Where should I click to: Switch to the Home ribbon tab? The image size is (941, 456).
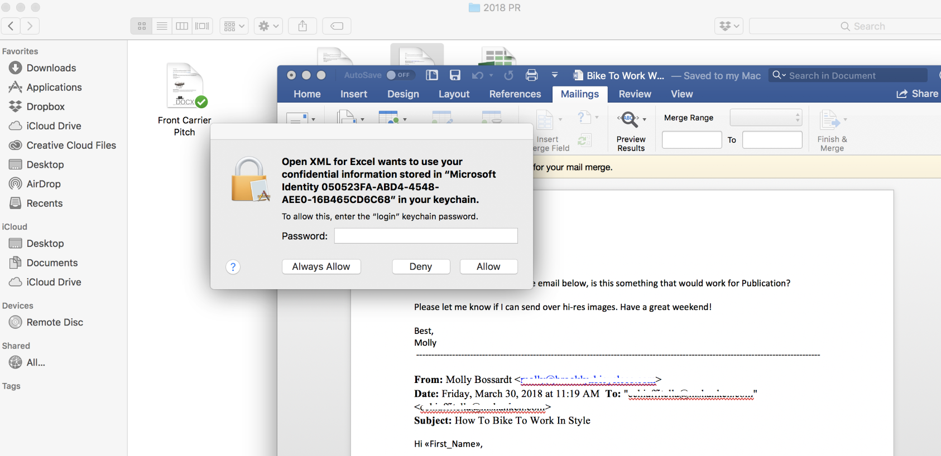[x=307, y=94]
